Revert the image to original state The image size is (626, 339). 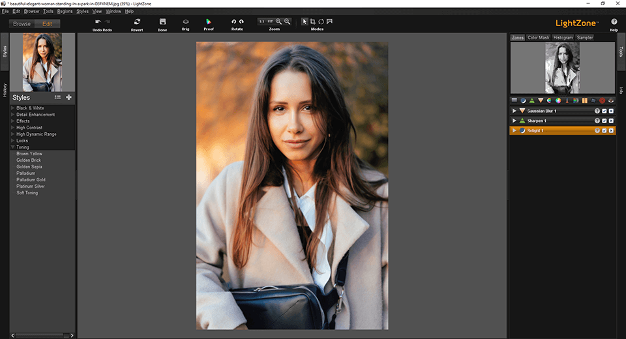point(137,22)
